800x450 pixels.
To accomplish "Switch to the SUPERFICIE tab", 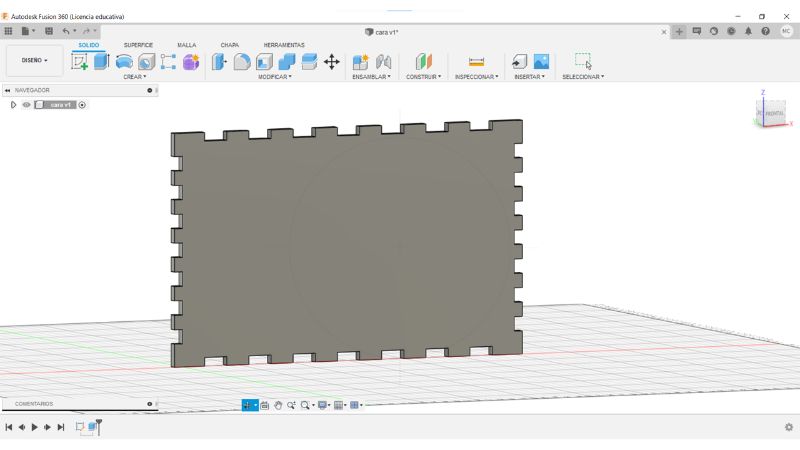I will click(138, 45).
